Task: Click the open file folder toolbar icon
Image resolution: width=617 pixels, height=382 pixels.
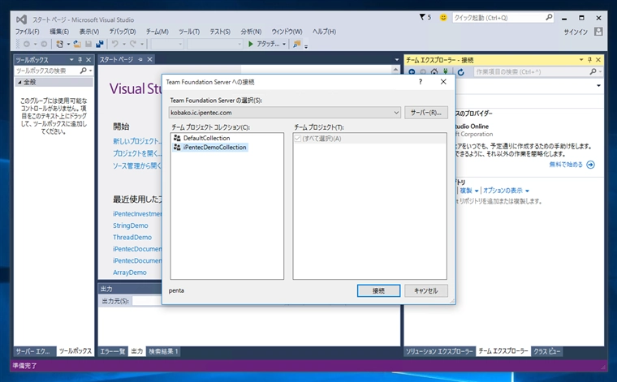Action: [x=77, y=44]
